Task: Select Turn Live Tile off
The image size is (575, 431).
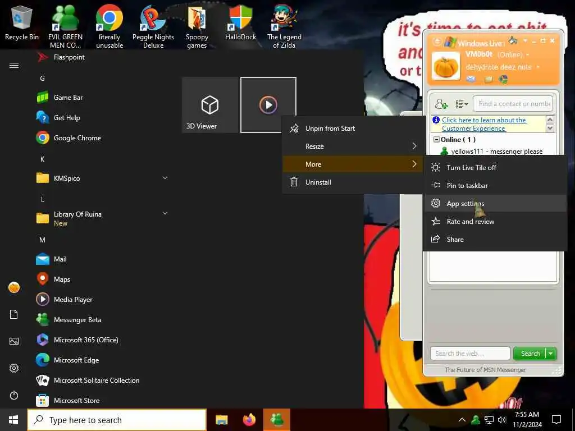Action: 495,167
